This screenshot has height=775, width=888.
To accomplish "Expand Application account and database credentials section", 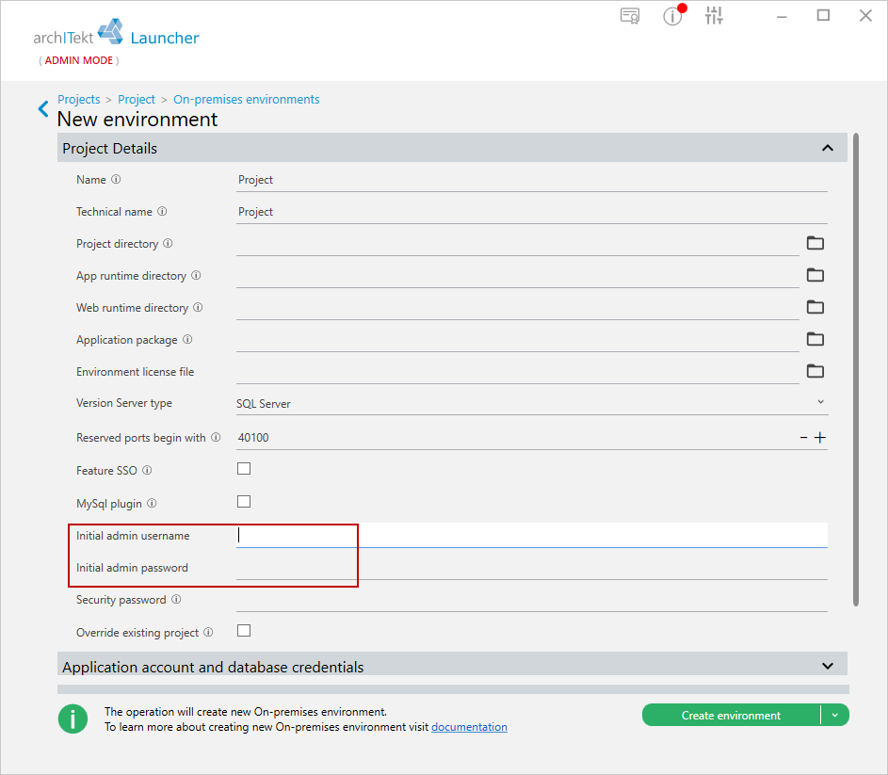I will click(828, 666).
